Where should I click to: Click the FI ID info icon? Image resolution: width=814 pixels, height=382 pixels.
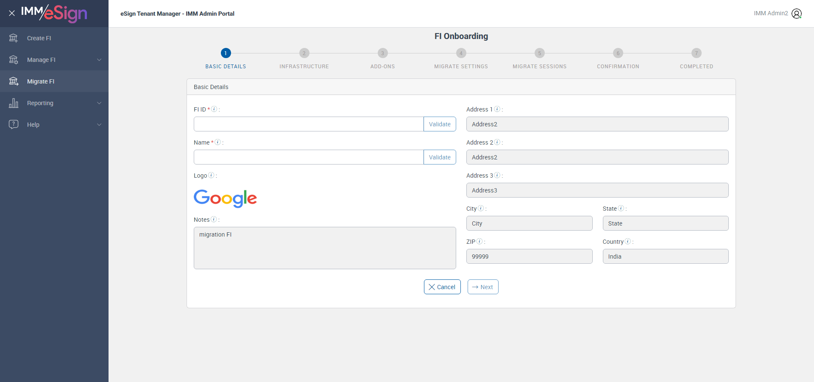point(214,109)
